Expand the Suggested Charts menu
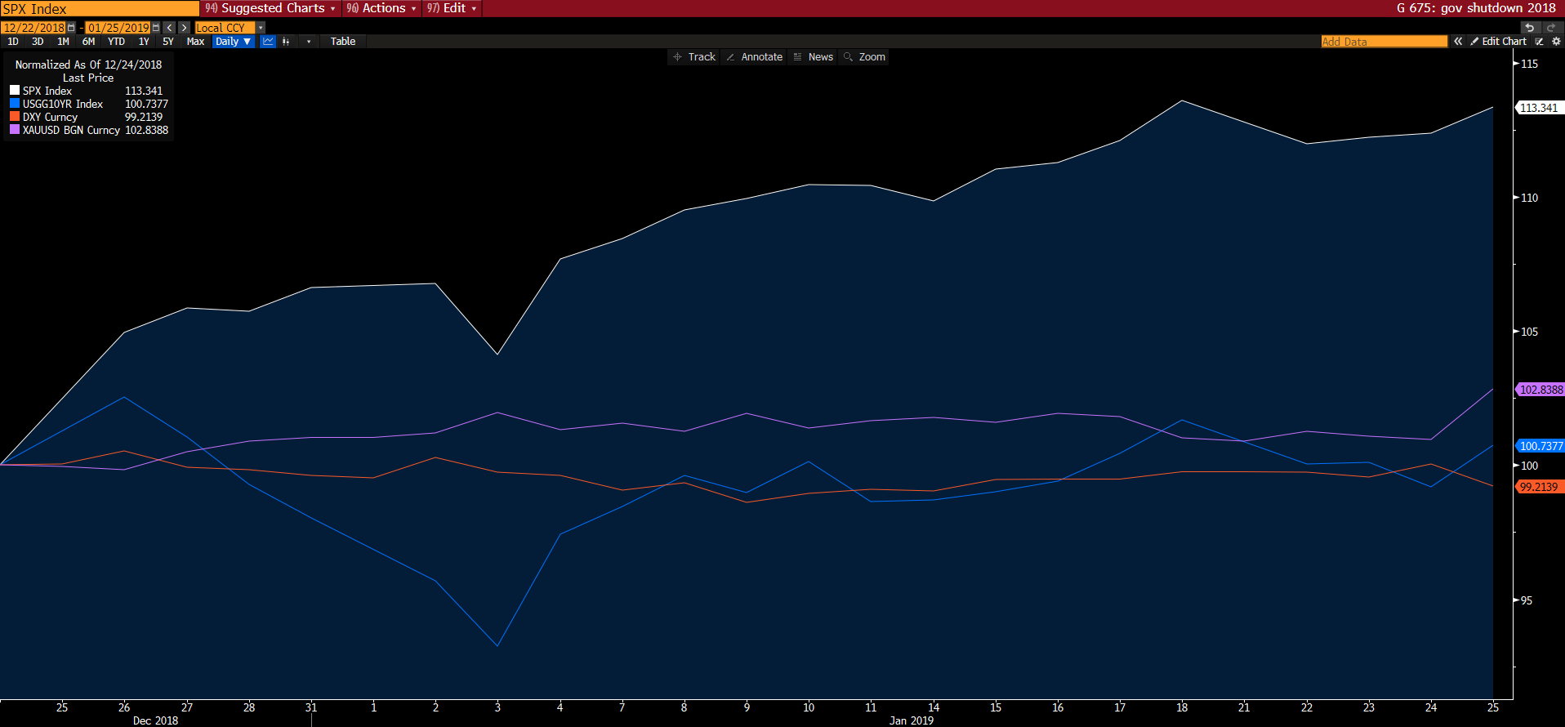1565x727 pixels. pyautogui.click(x=270, y=8)
